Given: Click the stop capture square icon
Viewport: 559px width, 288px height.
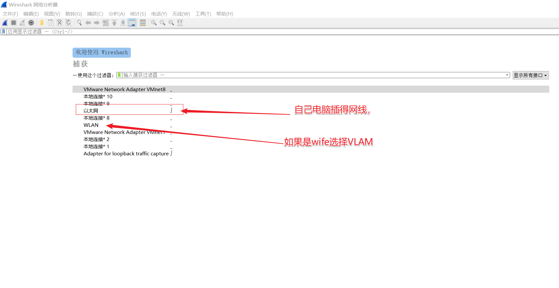Looking at the screenshot, I should [x=14, y=23].
